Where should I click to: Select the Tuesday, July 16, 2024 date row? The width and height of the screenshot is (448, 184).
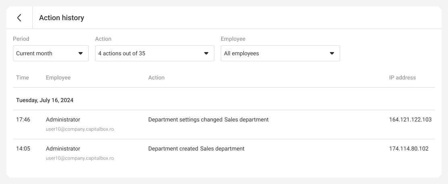(x=45, y=100)
